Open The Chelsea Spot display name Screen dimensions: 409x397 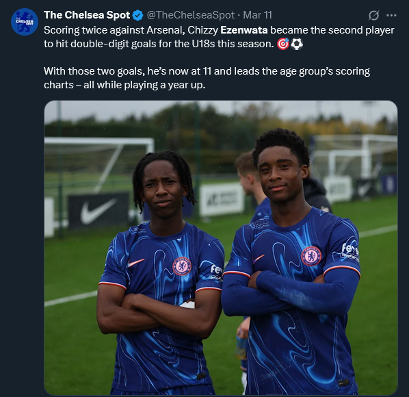point(87,15)
